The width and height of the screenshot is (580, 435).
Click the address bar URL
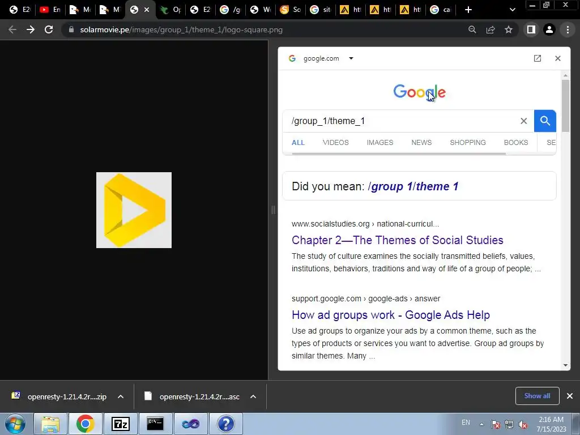coord(181,29)
